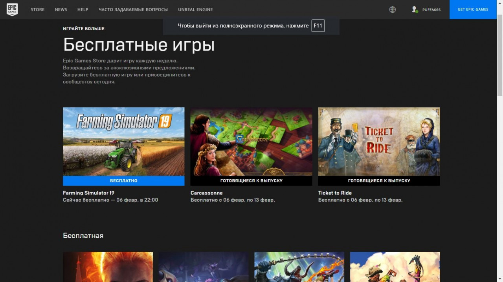Screen dimensions: 503x282
Task: Open Farming Simulator 19 cover image
Action: pyautogui.click(x=123, y=141)
